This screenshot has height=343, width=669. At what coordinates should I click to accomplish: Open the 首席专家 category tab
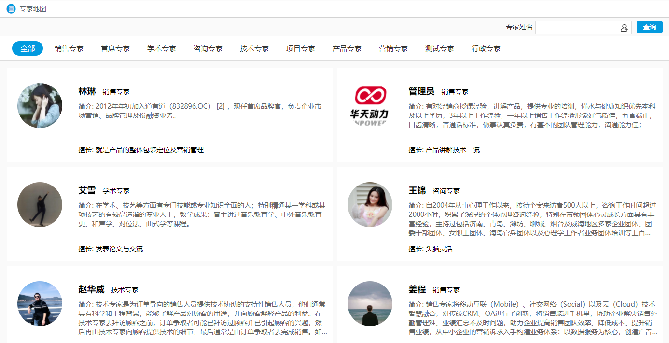(x=115, y=48)
